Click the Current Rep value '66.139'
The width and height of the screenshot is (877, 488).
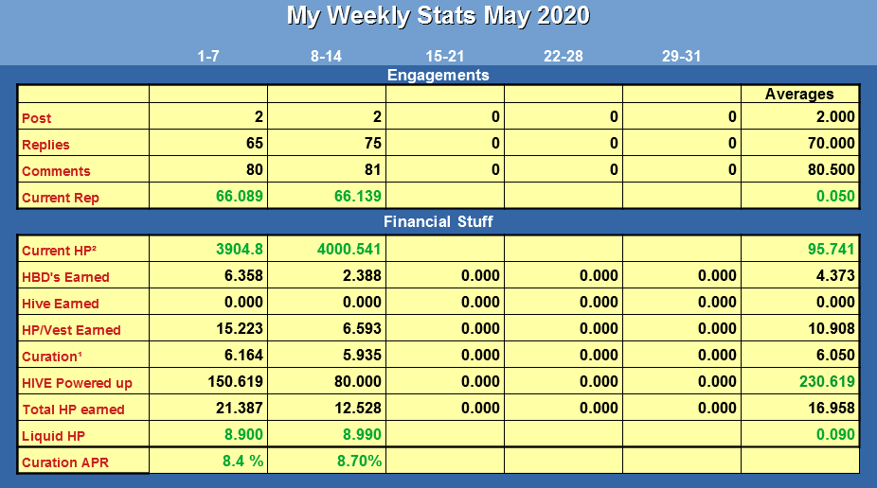(x=358, y=196)
